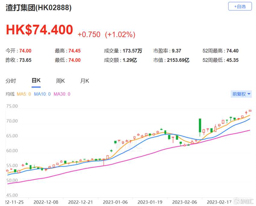Click the 均线 label
This screenshot has width=256, height=206.
tap(10, 94)
